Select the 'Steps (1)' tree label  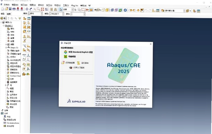pos(14,48)
